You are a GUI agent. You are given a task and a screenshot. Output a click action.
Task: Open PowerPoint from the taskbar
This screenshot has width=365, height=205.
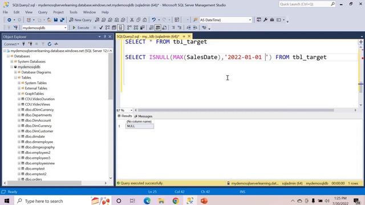pyautogui.click(x=204, y=201)
